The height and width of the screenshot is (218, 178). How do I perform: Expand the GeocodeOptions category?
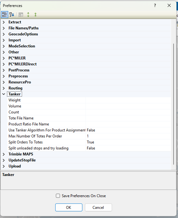tap(4, 34)
